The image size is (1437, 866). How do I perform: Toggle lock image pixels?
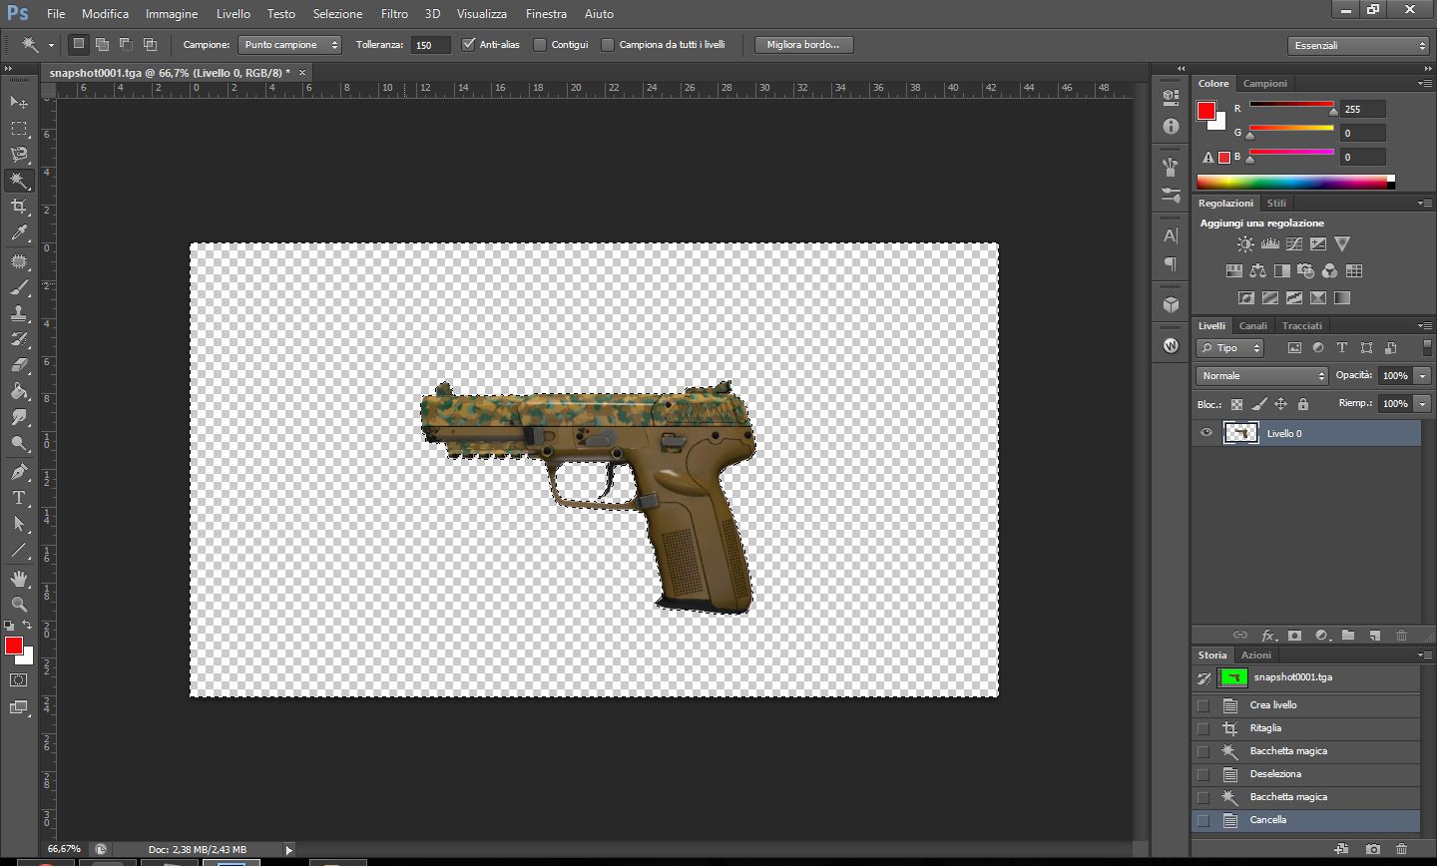(1258, 404)
